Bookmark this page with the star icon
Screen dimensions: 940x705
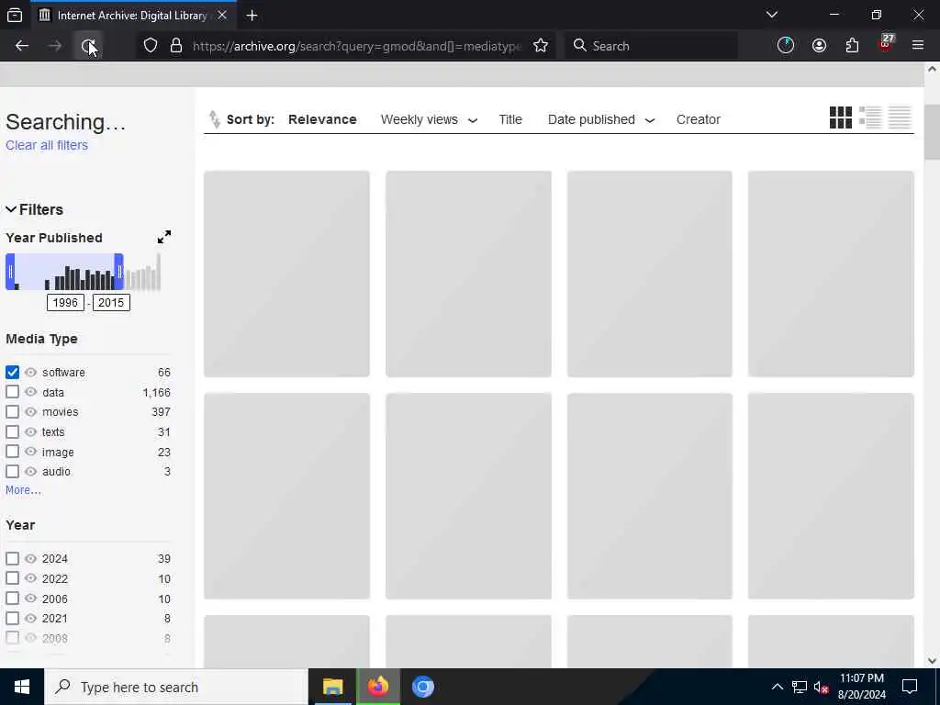click(541, 46)
